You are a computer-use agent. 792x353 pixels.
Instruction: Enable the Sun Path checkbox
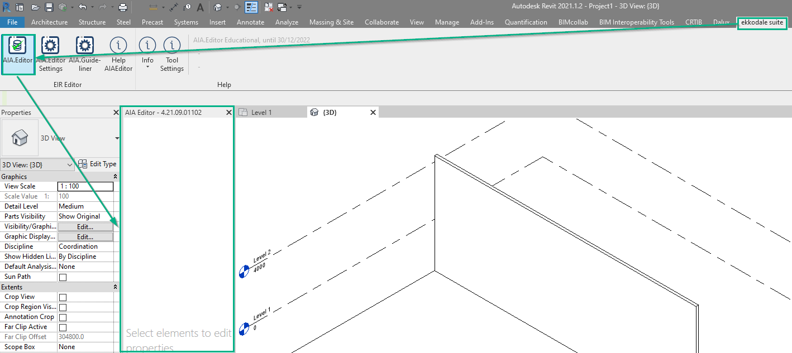63,277
